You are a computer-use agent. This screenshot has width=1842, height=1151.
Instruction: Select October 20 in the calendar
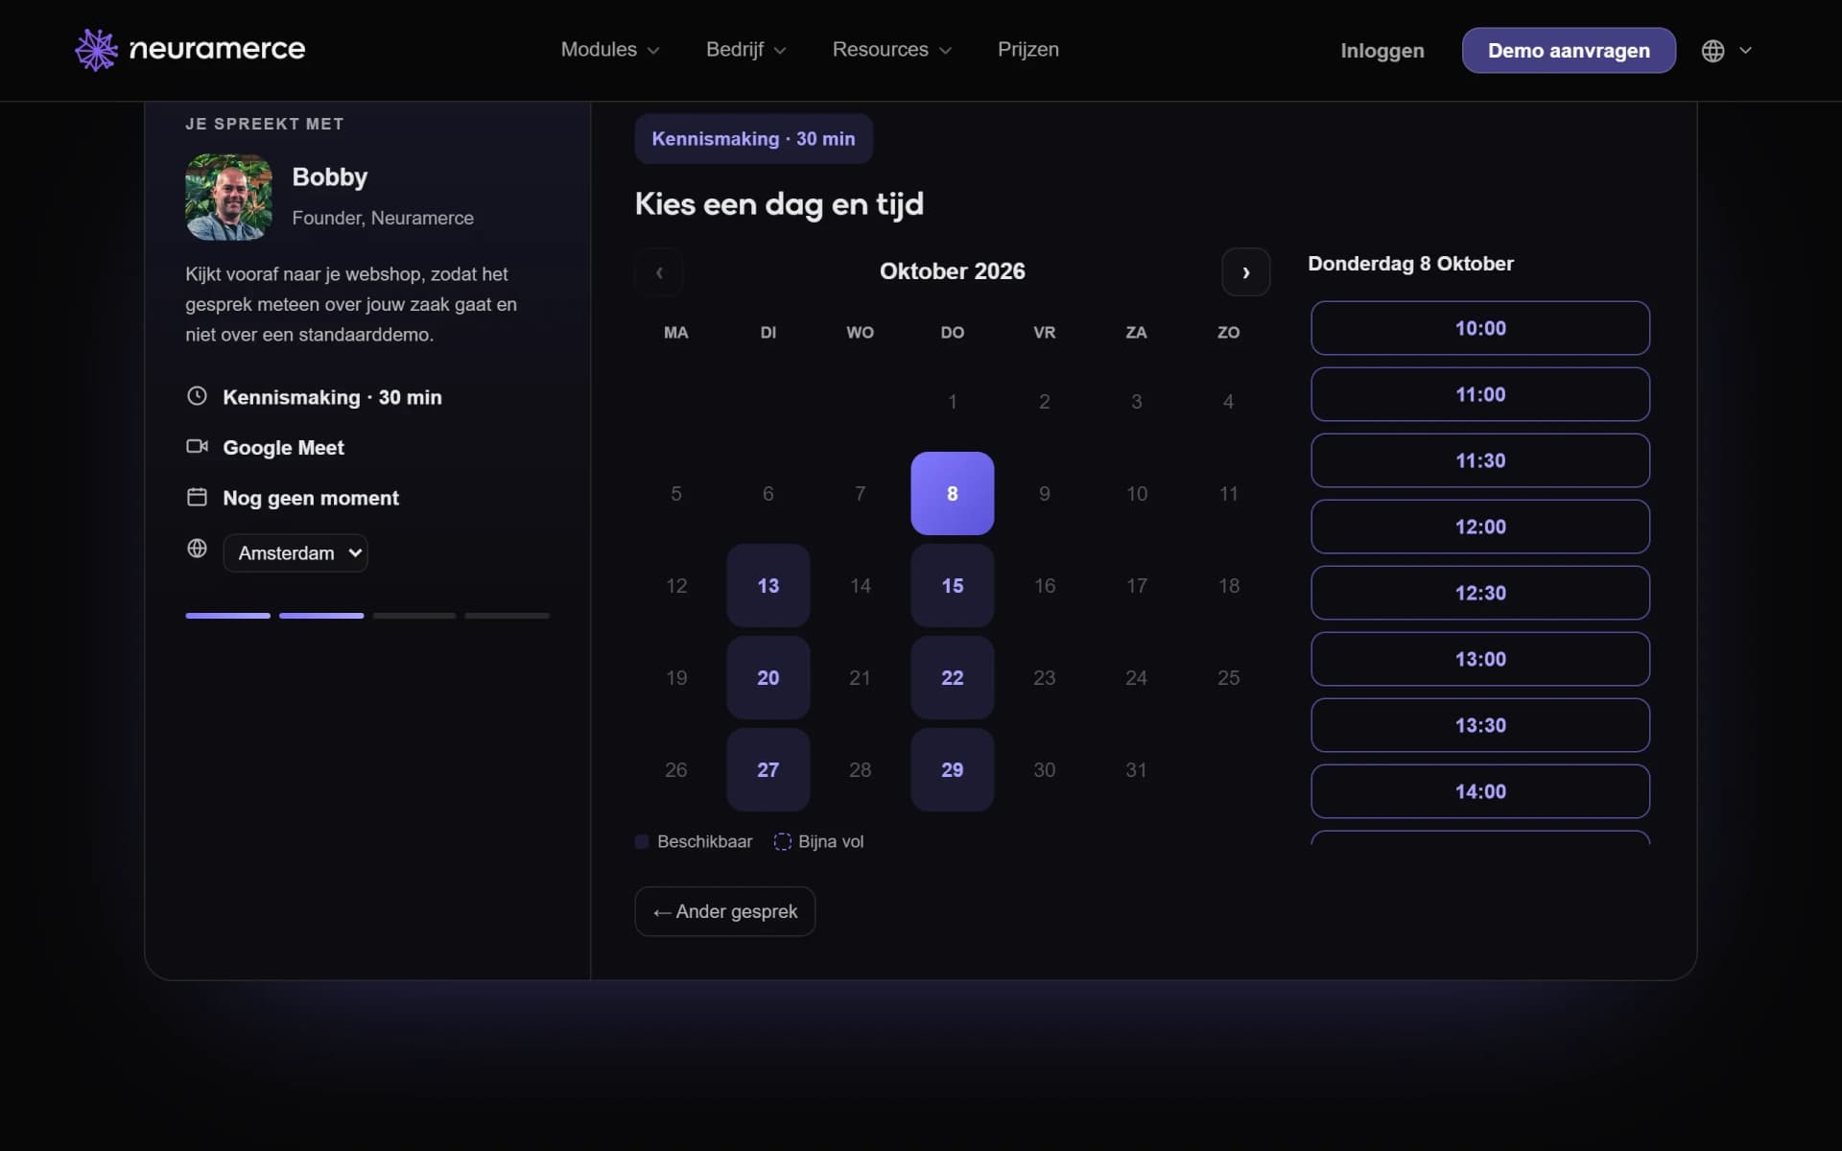click(767, 677)
